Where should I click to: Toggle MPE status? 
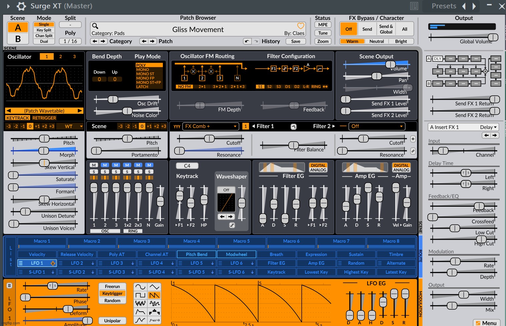(323, 25)
